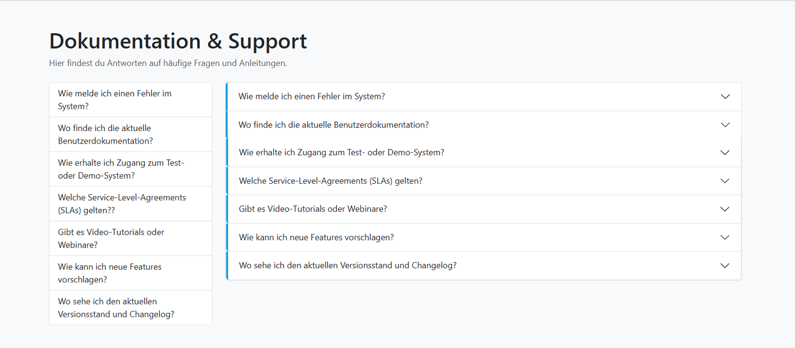Expand accordion 'Wo finde ich die aktuelle Benutzerdokumentation?'

pyautogui.click(x=333, y=125)
